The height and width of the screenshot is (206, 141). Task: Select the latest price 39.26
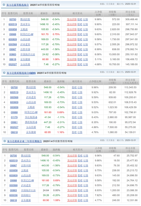pos(46,195)
